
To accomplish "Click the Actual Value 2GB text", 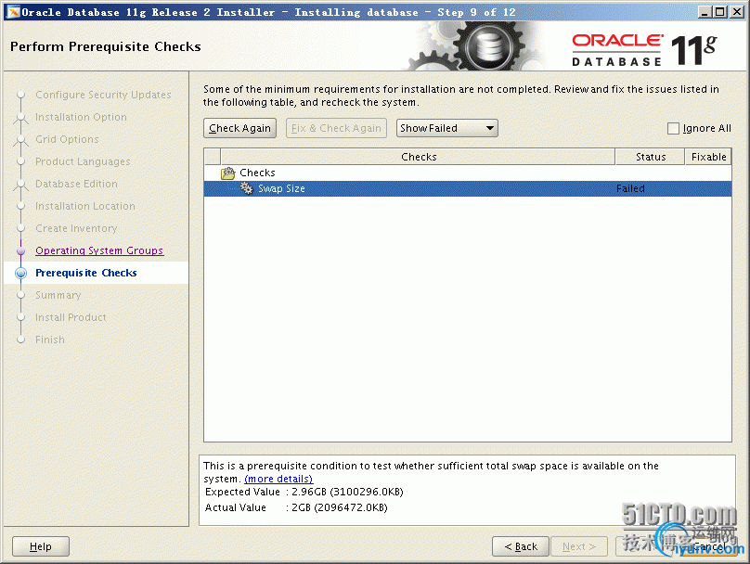I will (x=296, y=507).
